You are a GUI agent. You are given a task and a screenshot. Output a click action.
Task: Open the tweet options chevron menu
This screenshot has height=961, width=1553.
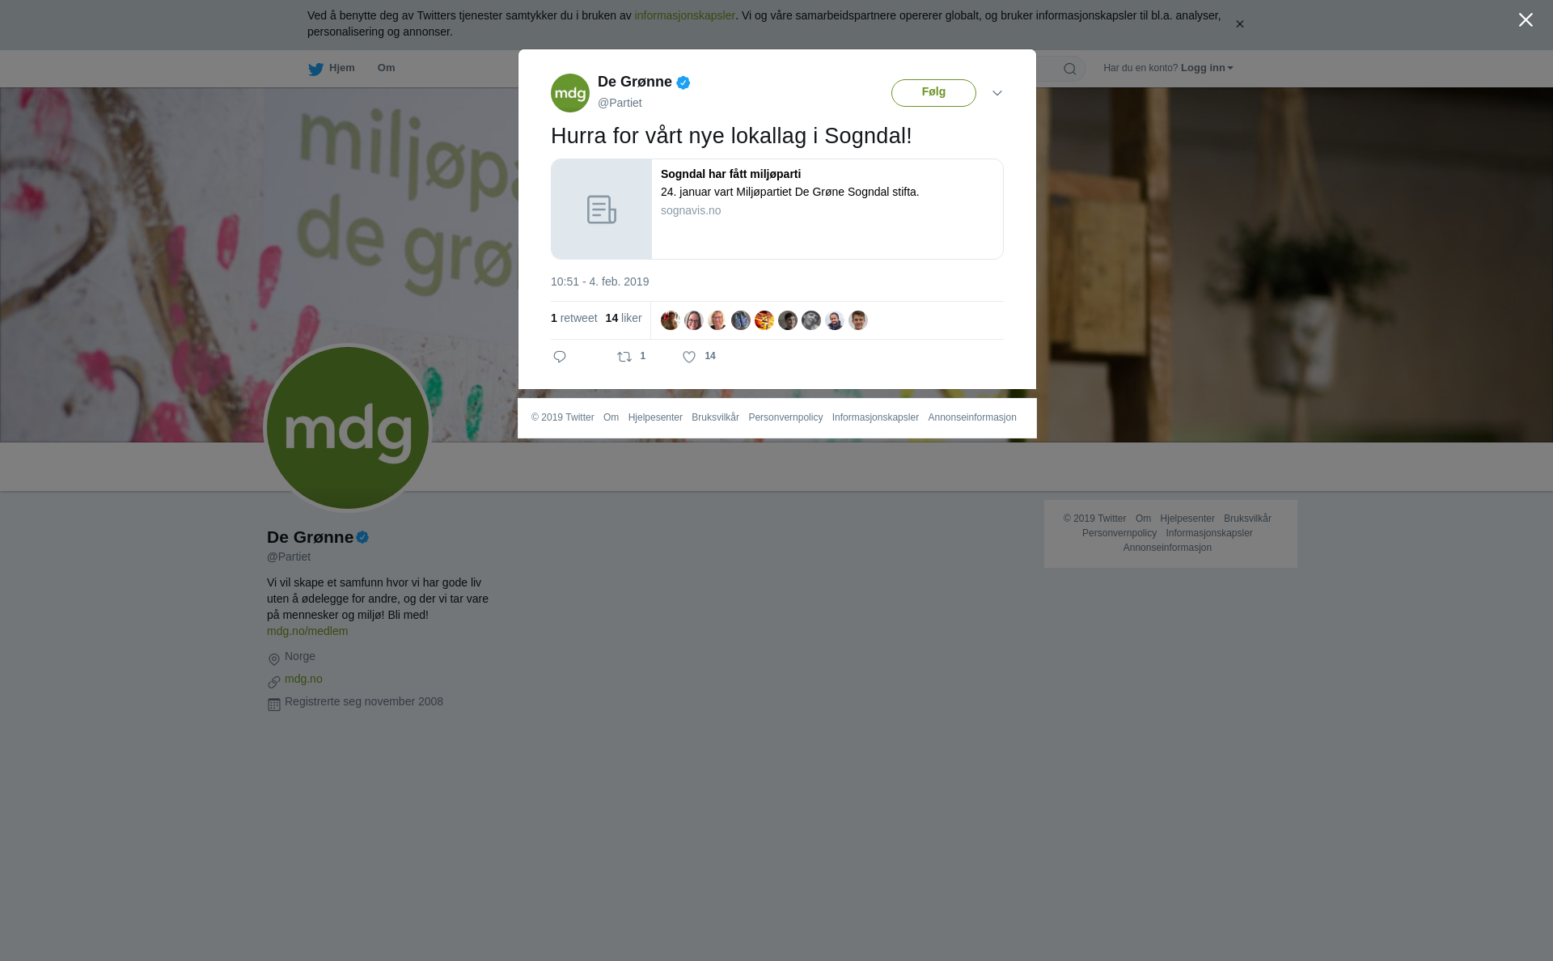(997, 93)
